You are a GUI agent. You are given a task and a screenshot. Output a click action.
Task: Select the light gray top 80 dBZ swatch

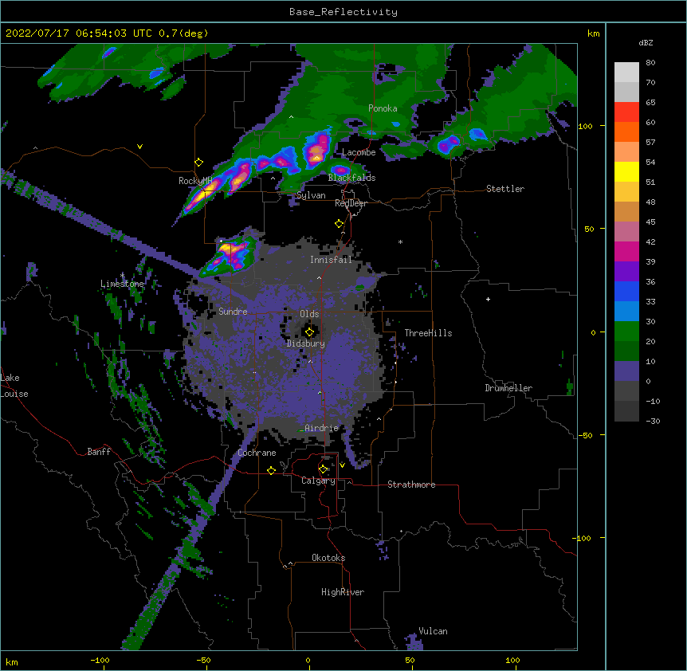point(626,73)
